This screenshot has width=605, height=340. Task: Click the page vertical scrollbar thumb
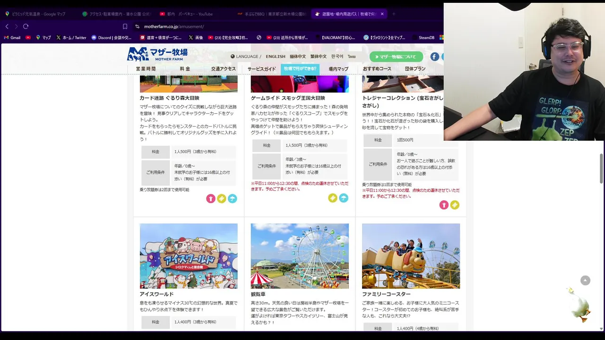(601, 168)
